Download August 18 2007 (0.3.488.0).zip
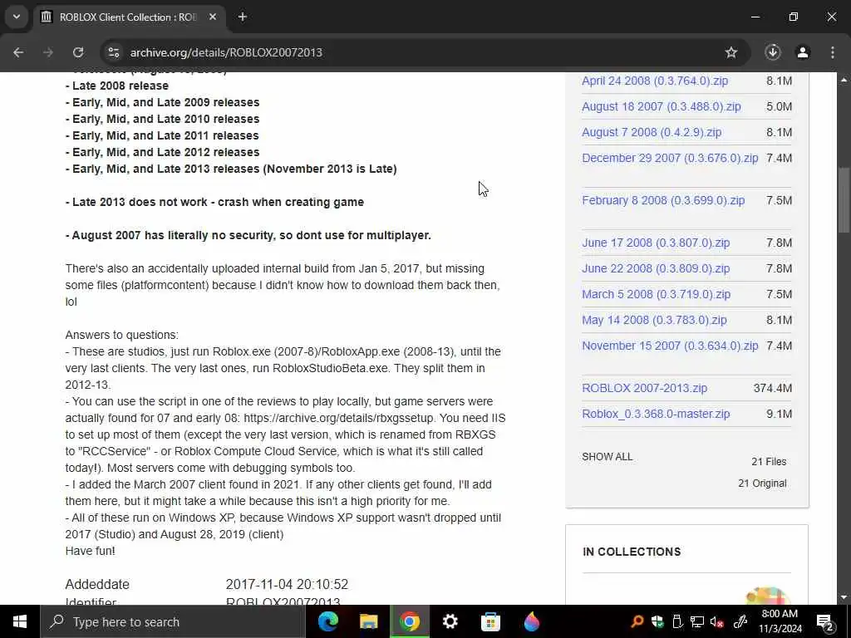Screen dimensions: 851x638 (x=661, y=106)
